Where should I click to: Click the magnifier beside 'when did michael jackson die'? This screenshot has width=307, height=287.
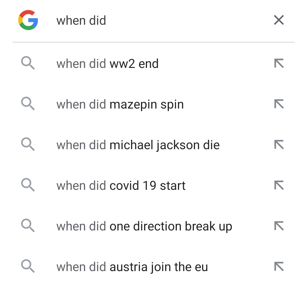point(28,145)
